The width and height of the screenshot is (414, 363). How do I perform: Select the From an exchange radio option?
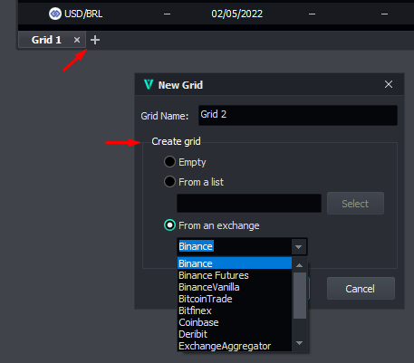pos(169,225)
